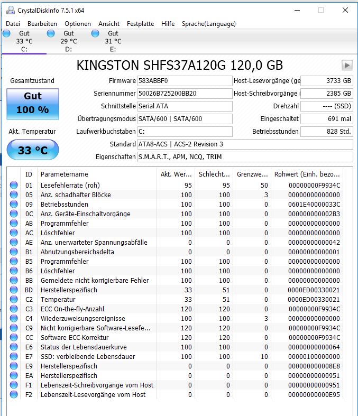The image size is (358, 416).
Task: Click the CrystalDiskInfo title bar icon
Action: (x=11, y=10)
